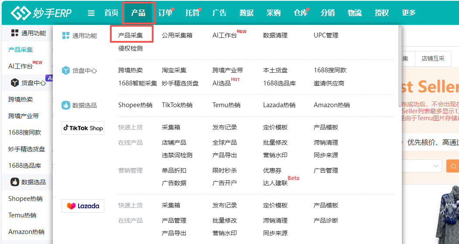The width and height of the screenshot is (459, 244).
Task: Select AI工作台 in the left sidebar
Action: coord(21,66)
